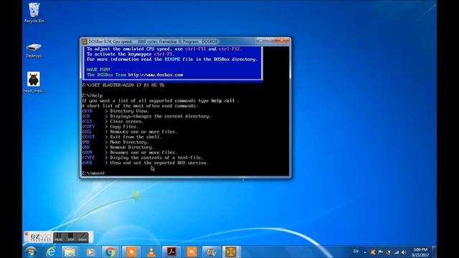Click 'Removes one or more files.' help line

pos(143,132)
